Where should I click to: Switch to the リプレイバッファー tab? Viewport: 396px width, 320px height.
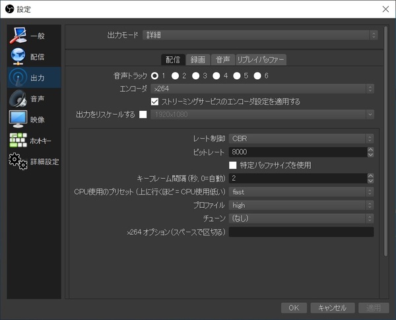point(261,59)
